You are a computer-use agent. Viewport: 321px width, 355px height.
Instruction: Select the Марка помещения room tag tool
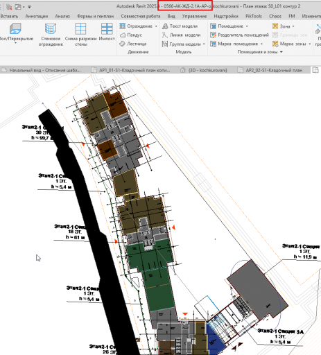pos(234,44)
